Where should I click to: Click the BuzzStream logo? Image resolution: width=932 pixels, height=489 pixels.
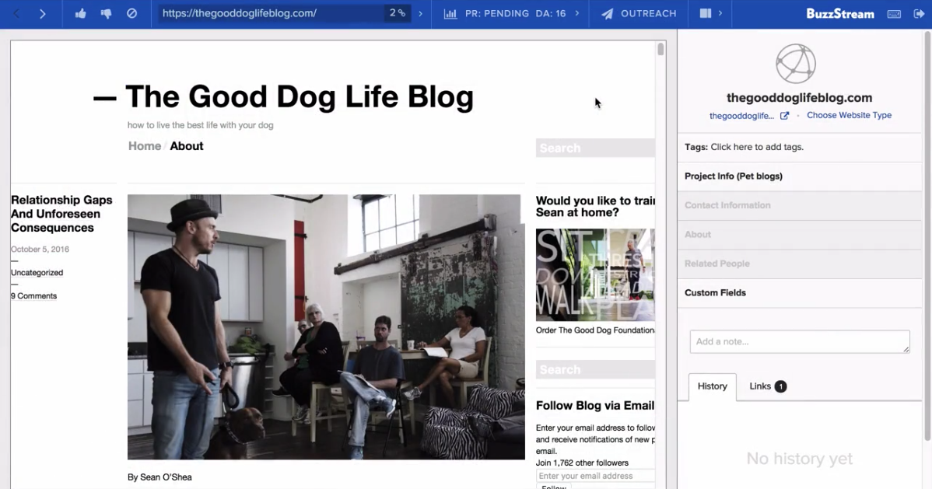click(x=840, y=14)
